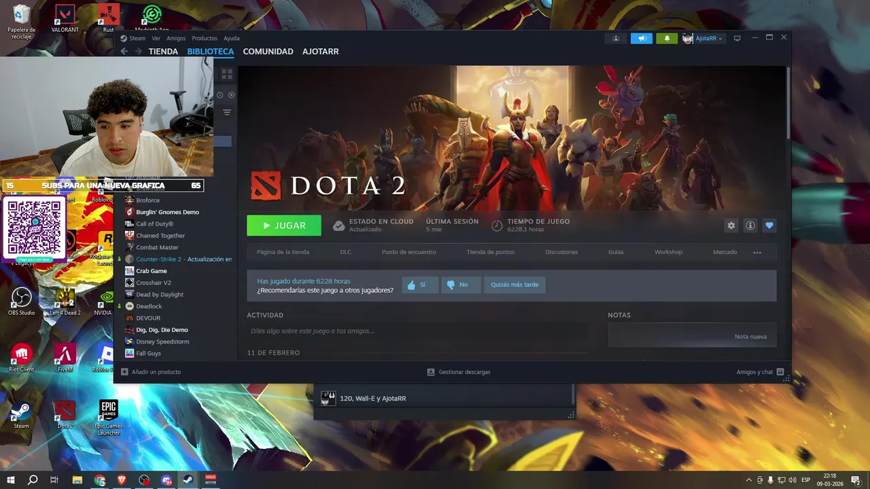The image size is (870, 489).
Task: Open the blue announcements megaphone button
Action: pyautogui.click(x=641, y=38)
